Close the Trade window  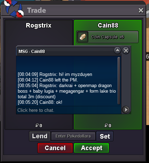click(x=141, y=10)
